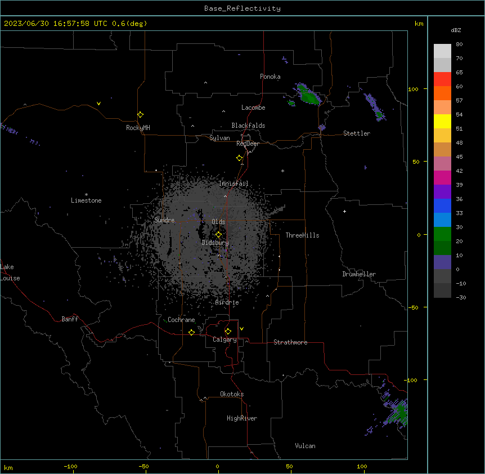
Task: Select the km label at bottom left
Action: click(x=8, y=468)
